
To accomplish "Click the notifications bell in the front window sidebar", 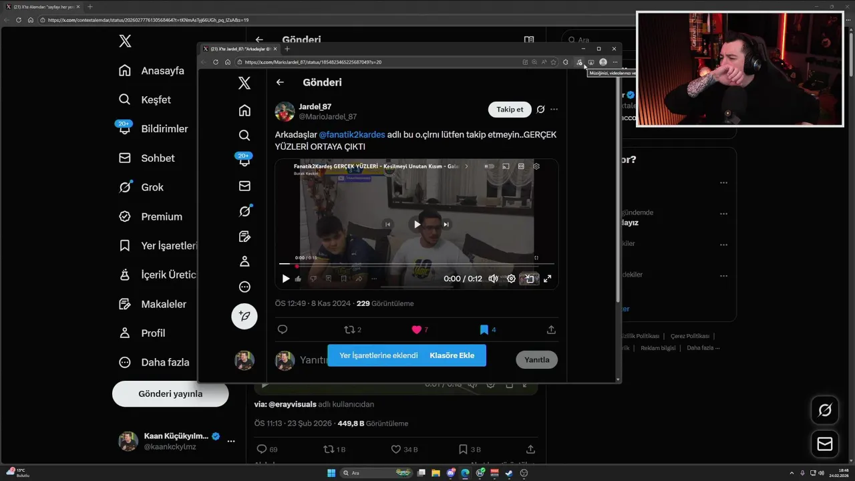I will [244, 160].
